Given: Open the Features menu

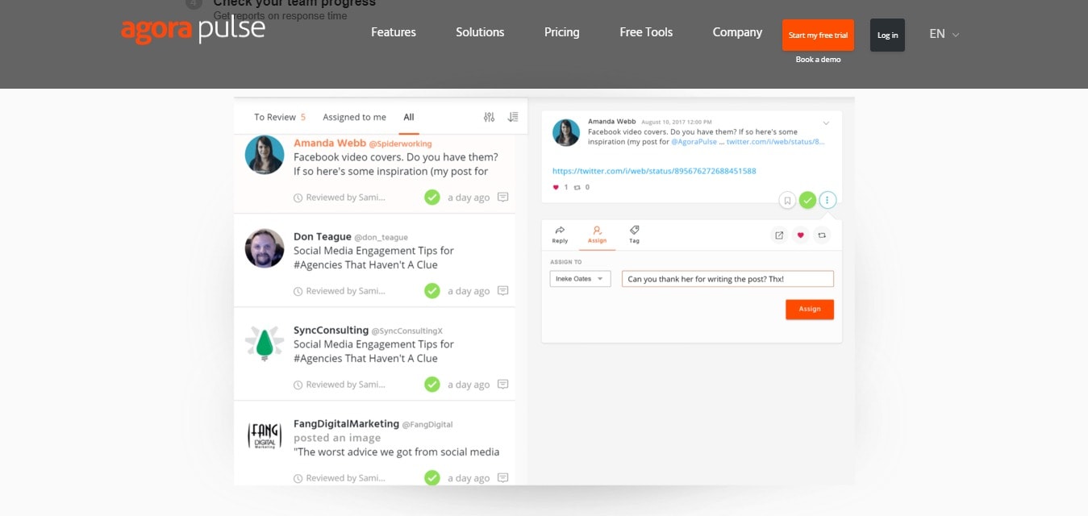Looking at the screenshot, I should click(x=394, y=32).
